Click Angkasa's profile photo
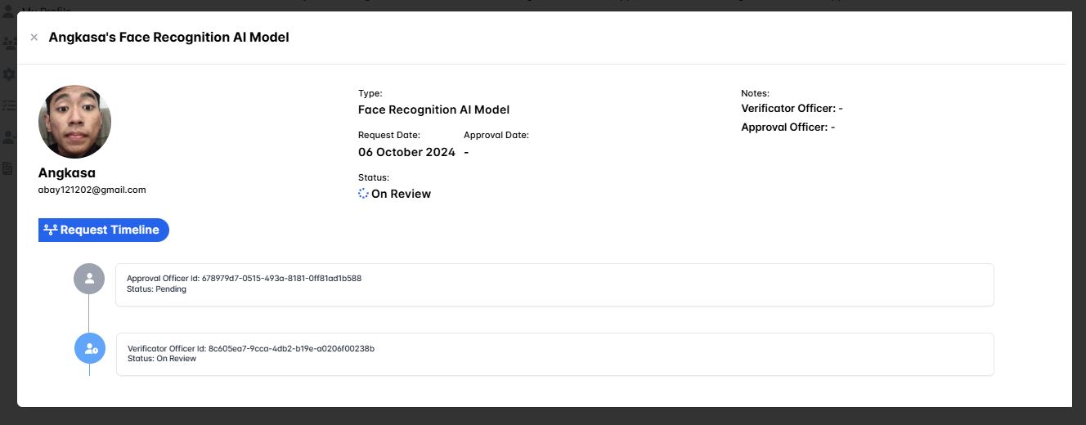Viewport: 1086px width, 425px height. [74, 122]
